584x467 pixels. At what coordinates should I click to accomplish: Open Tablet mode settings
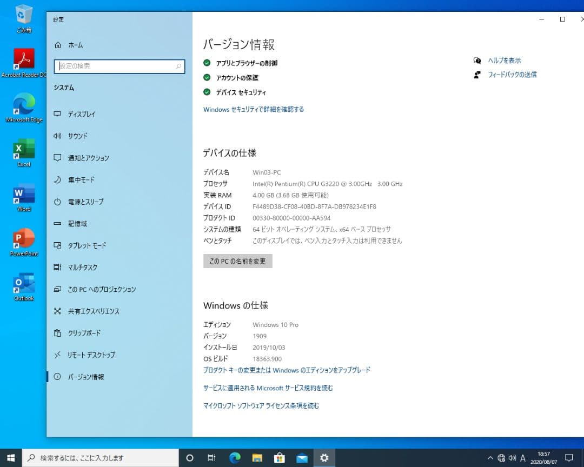tap(87, 245)
